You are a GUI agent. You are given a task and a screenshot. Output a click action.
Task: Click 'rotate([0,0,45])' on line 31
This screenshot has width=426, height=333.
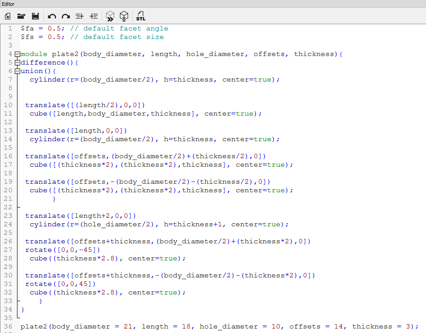coord(60,284)
